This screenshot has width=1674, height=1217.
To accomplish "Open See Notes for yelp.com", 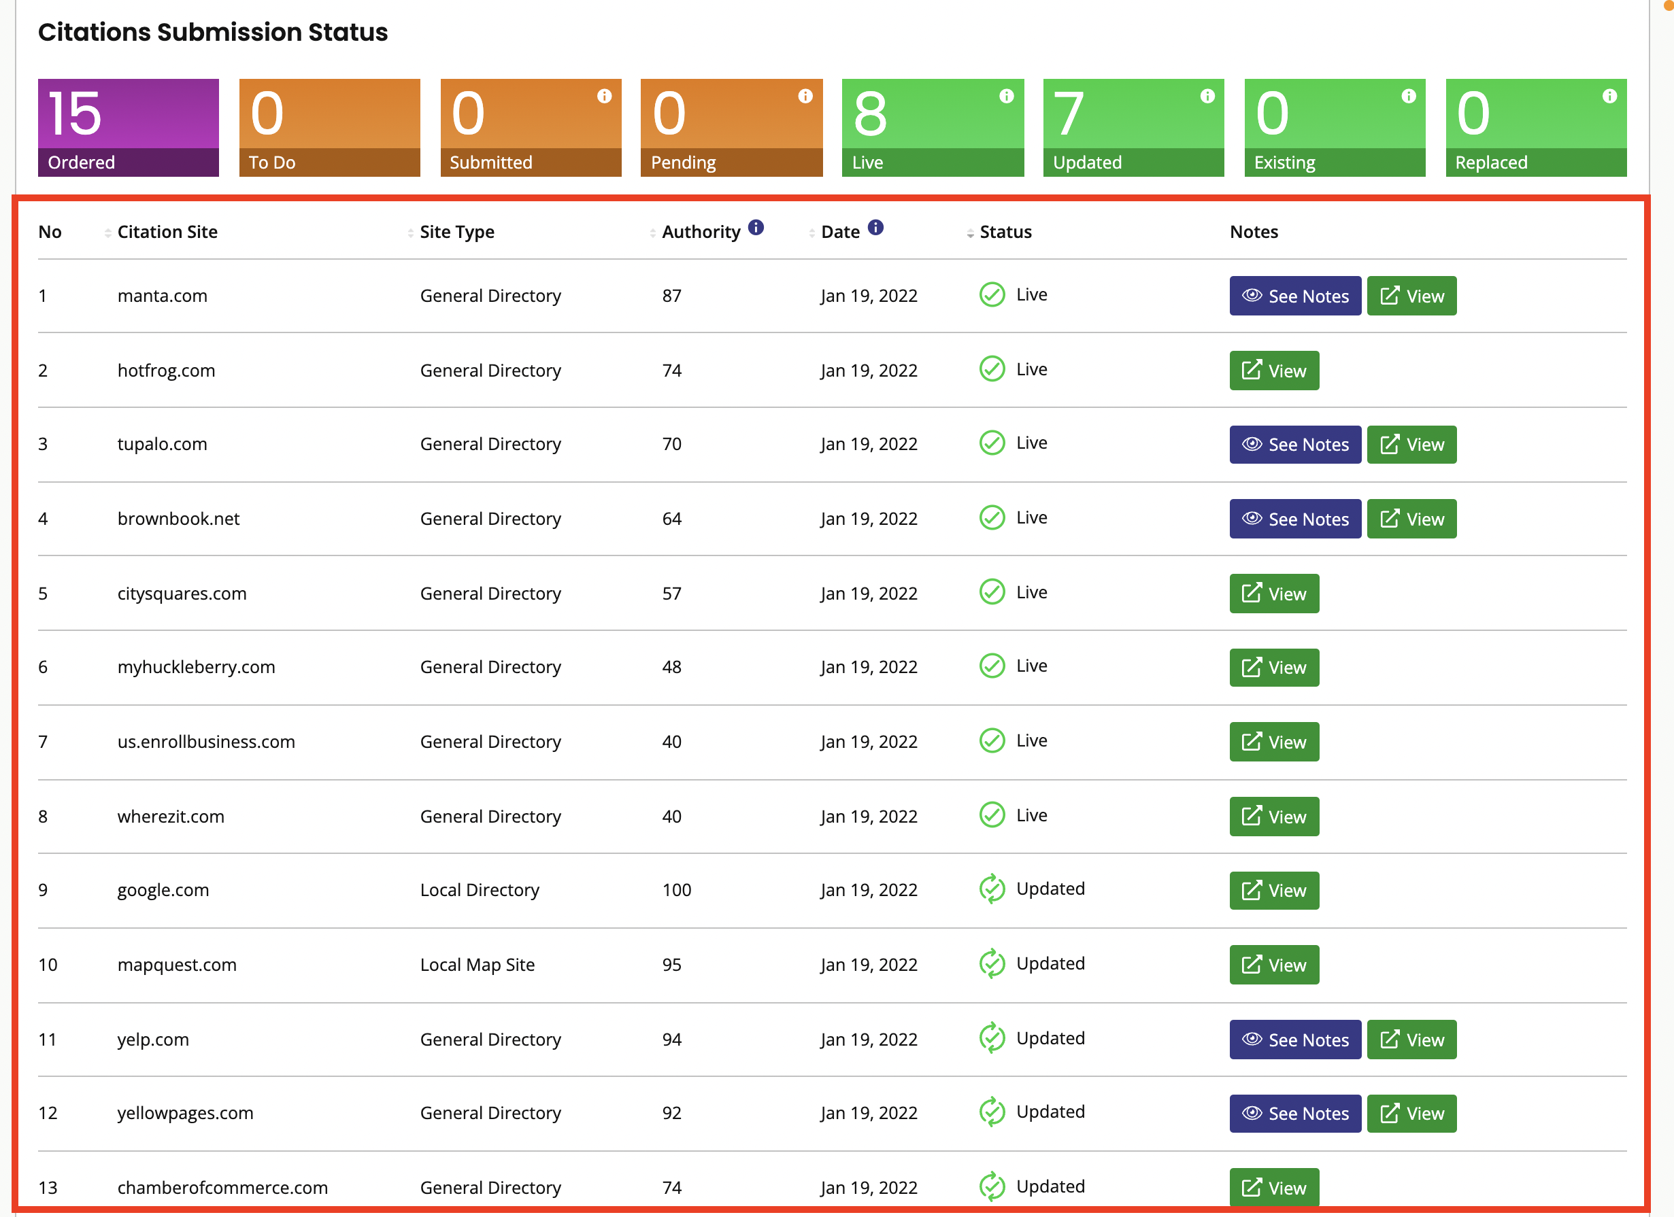I will (x=1294, y=1040).
